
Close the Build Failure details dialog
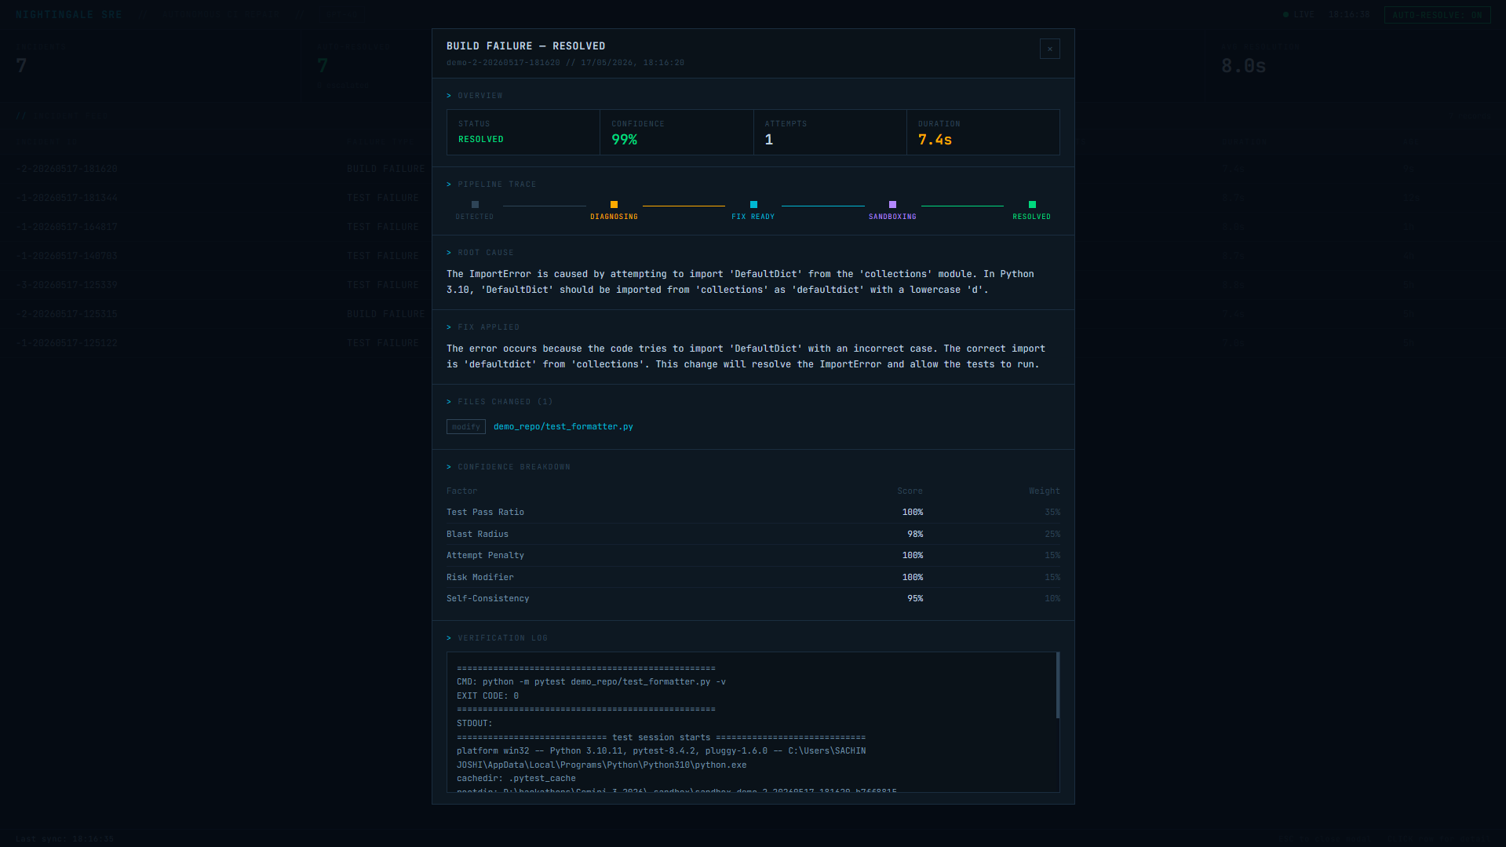1049,49
